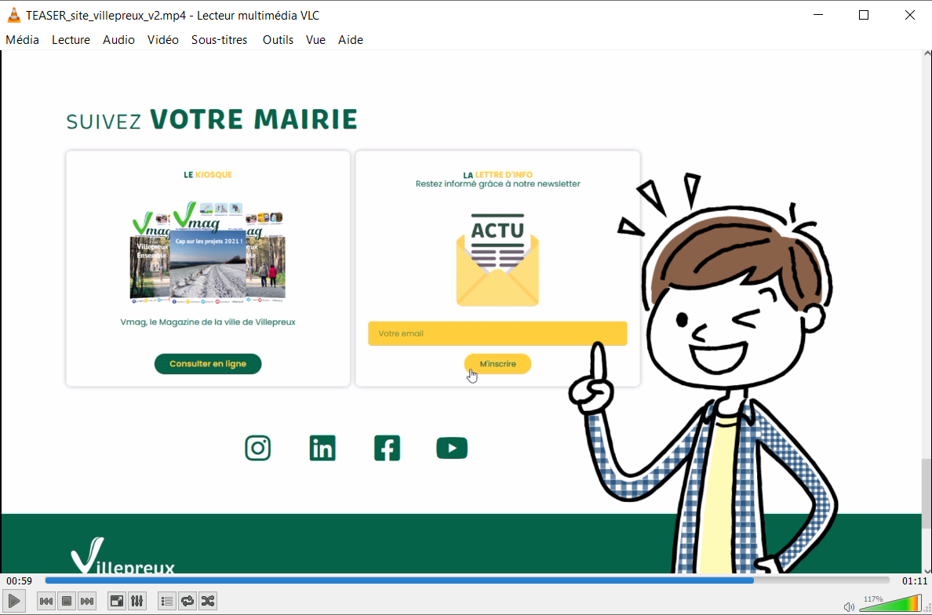This screenshot has width=932, height=615.
Task: Click the next media skip button
Action: pyautogui.click(x=87, y=602)
